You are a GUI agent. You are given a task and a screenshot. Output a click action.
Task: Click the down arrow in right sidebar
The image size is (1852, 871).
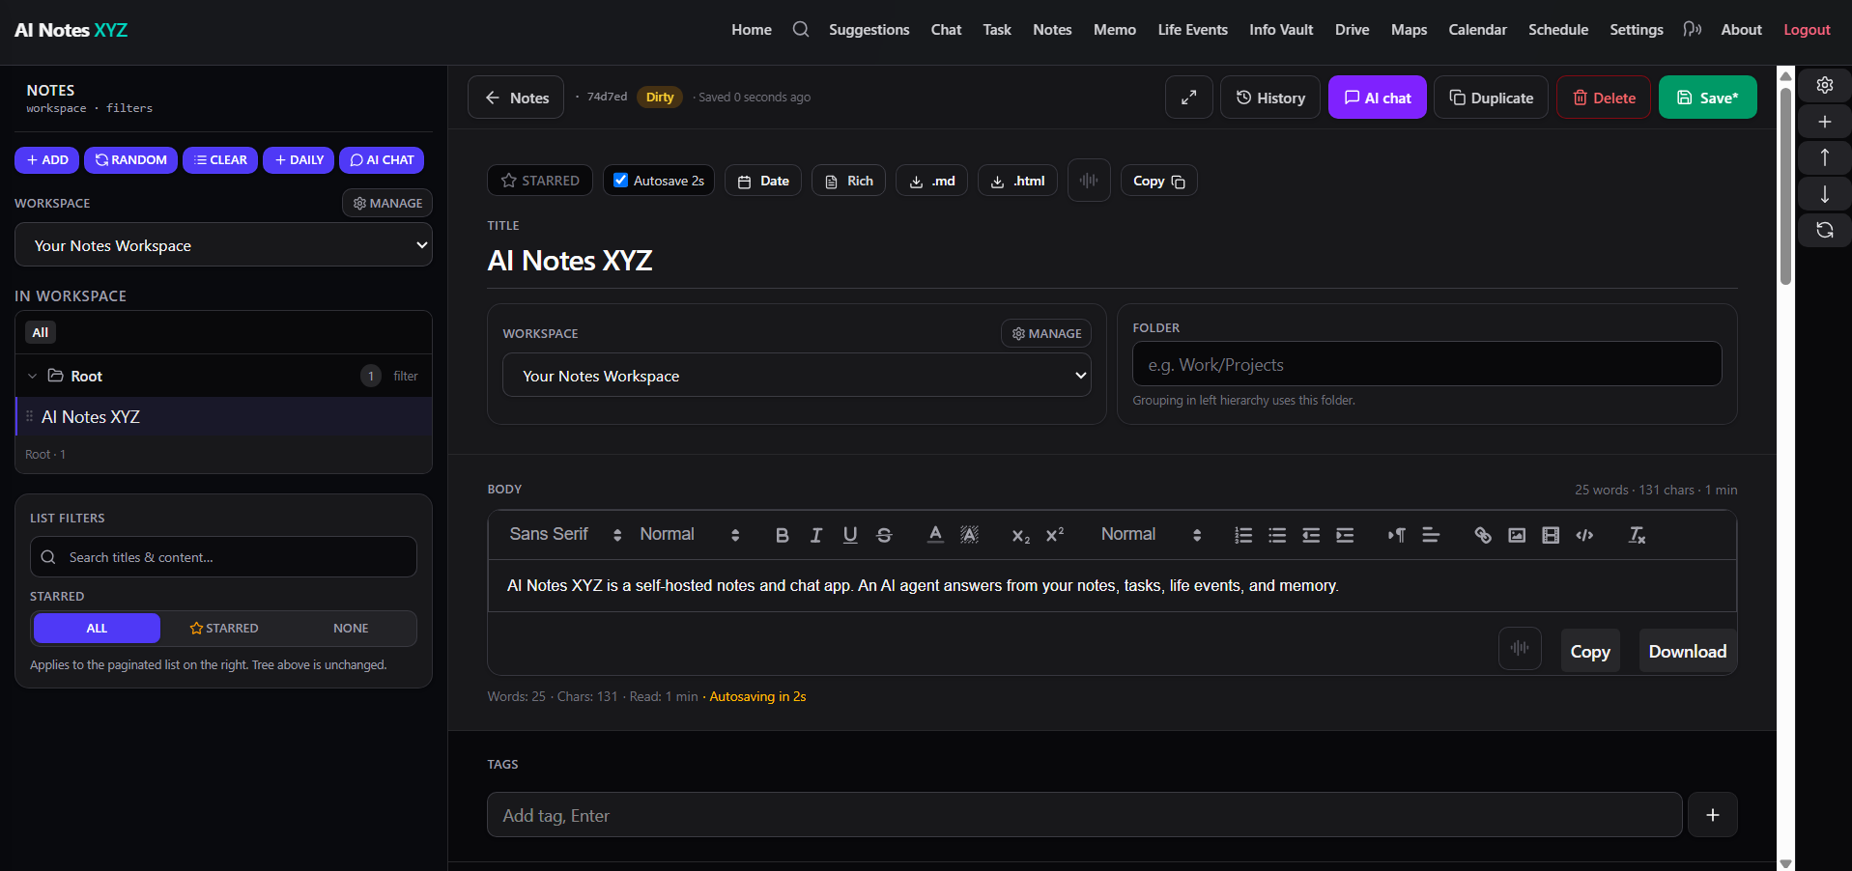point(1824,194)
